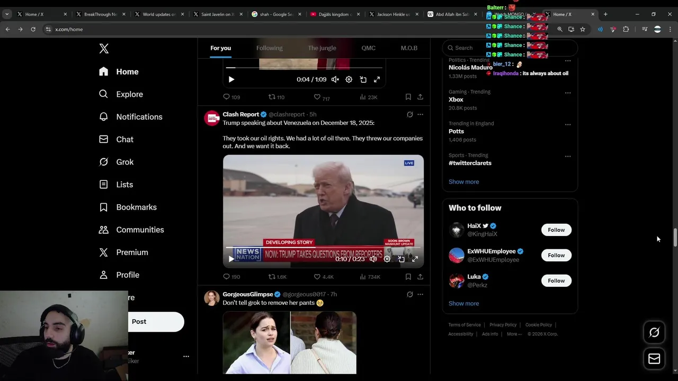Open Explore in sidebar
This screenshot has height=381, width=678.
(x=121, y=94)
